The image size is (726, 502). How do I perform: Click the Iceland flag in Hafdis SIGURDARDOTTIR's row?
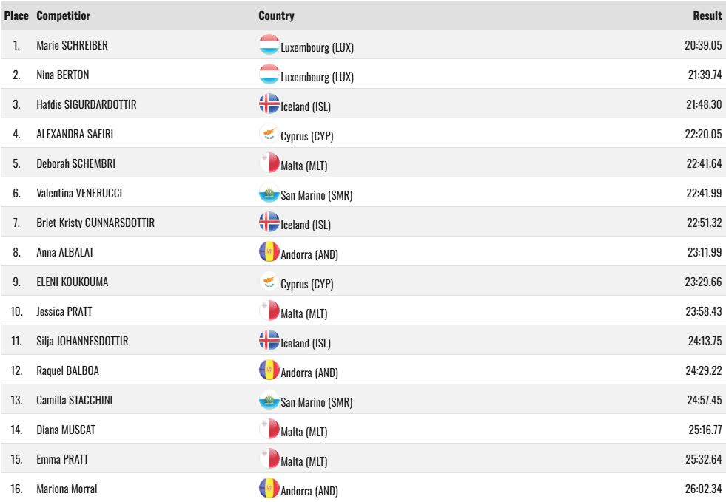tap(269, 104)
